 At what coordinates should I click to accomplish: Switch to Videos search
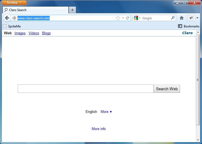[x=34, y=33]
